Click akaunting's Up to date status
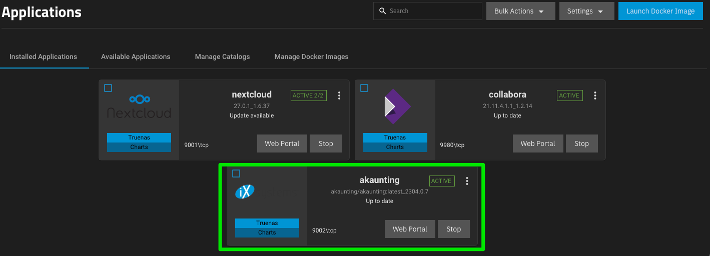Image resolution: width=710 pixels, height=256 pixels. coord(379,201)
